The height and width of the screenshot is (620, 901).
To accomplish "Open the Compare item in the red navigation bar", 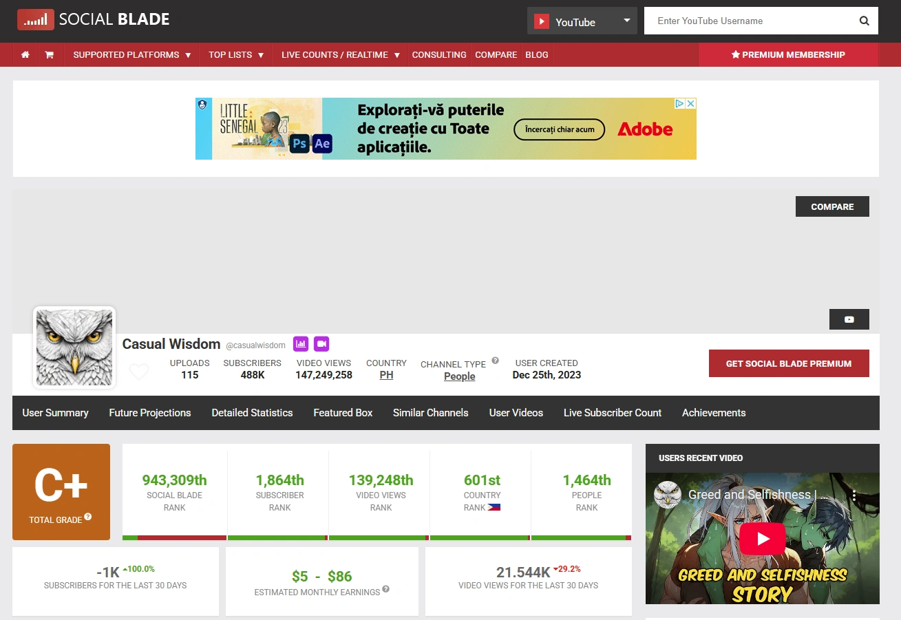I will tap(496, 55).
